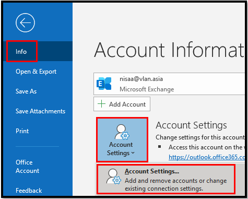Screen dimensions: 248x199
Task: Choose Account Settings... from dropdown menu
Action: (x=166, y=180)
